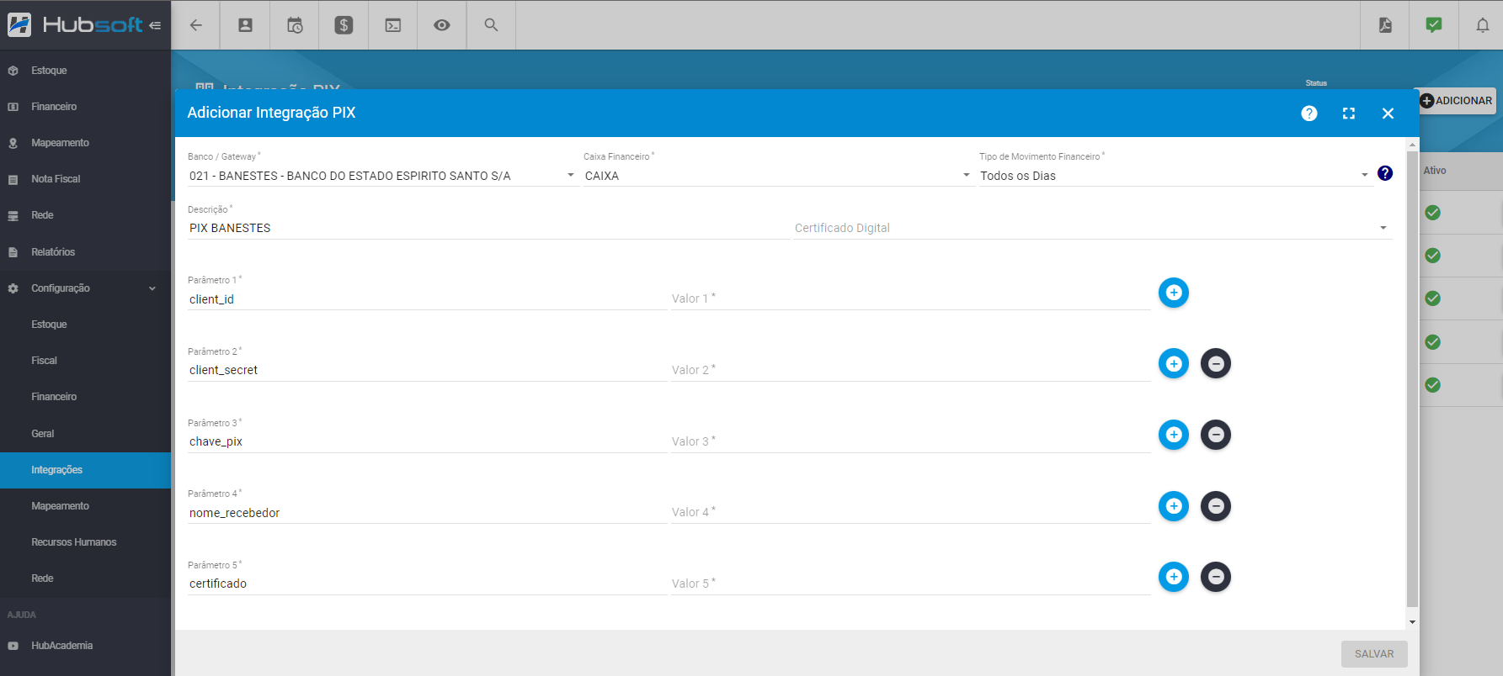Open the PDF document icon in top bar

[x=1385, y=25]
